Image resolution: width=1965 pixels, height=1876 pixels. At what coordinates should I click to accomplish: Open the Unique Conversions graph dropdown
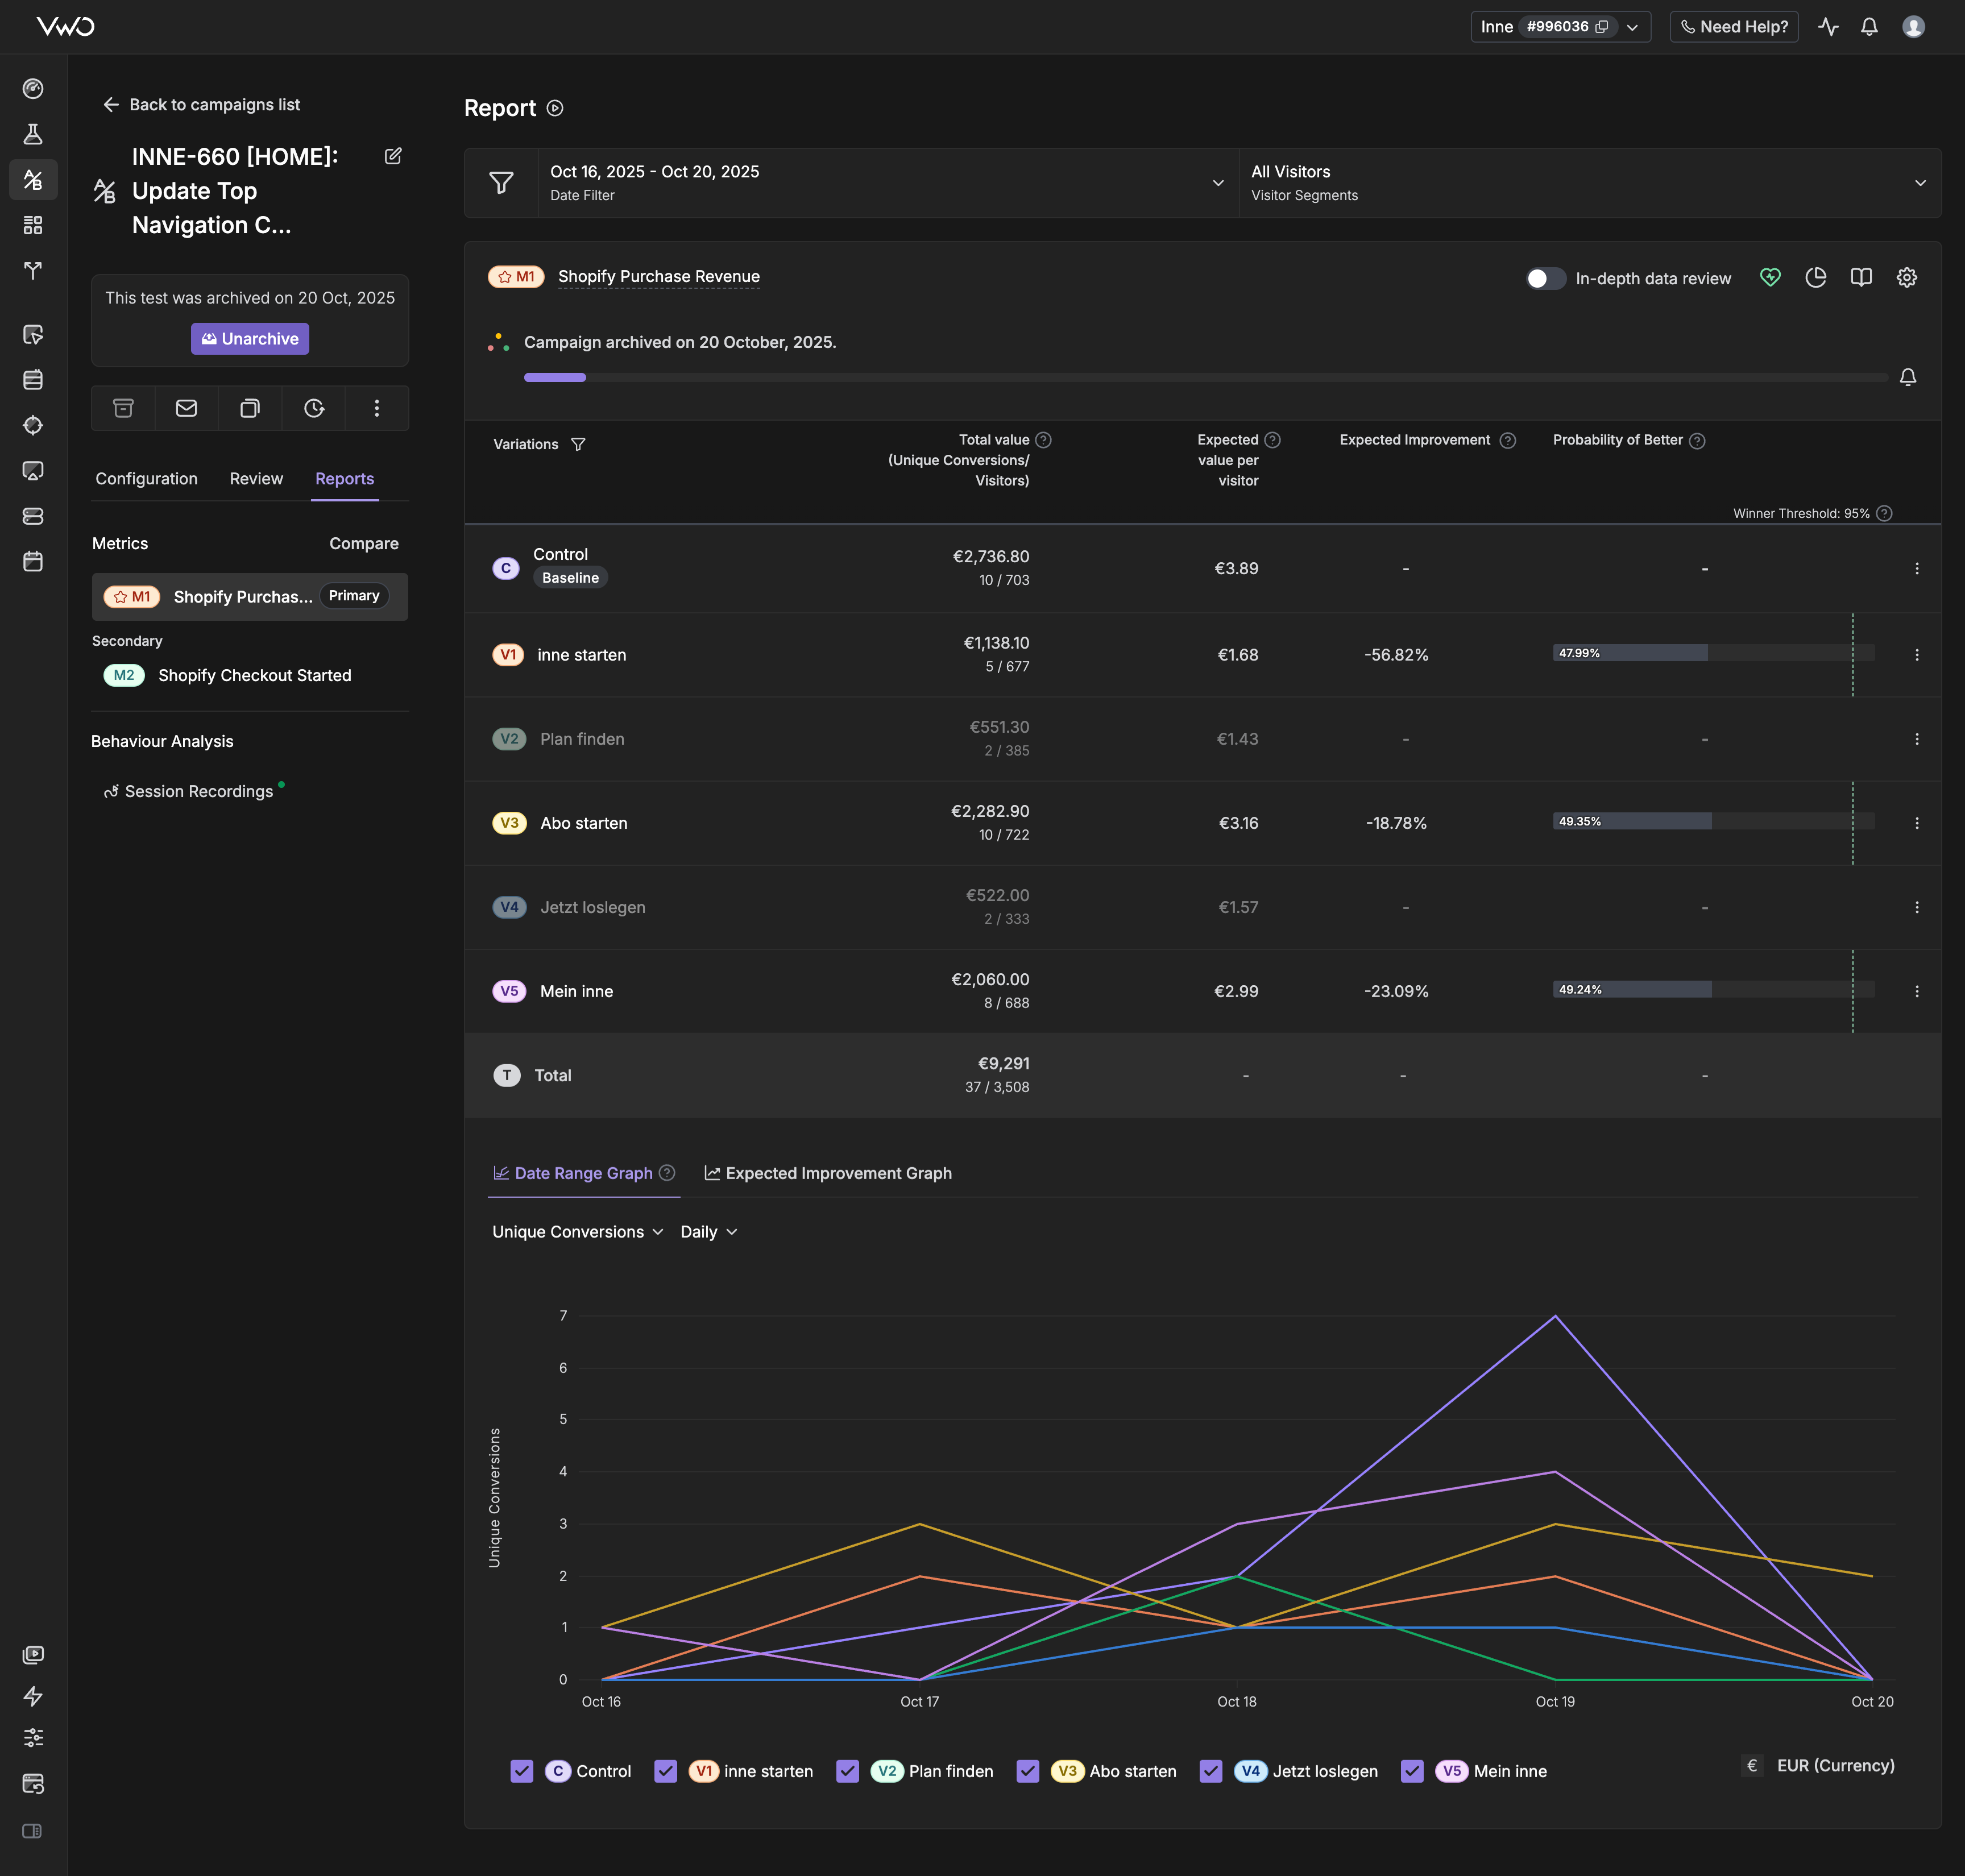click(577, 1232)
